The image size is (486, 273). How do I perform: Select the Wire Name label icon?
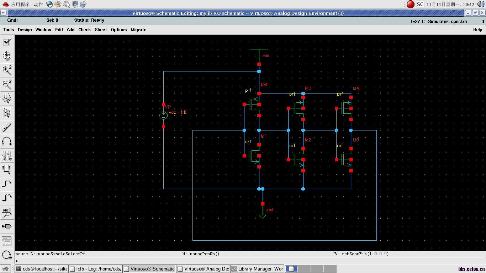point(7,213)
